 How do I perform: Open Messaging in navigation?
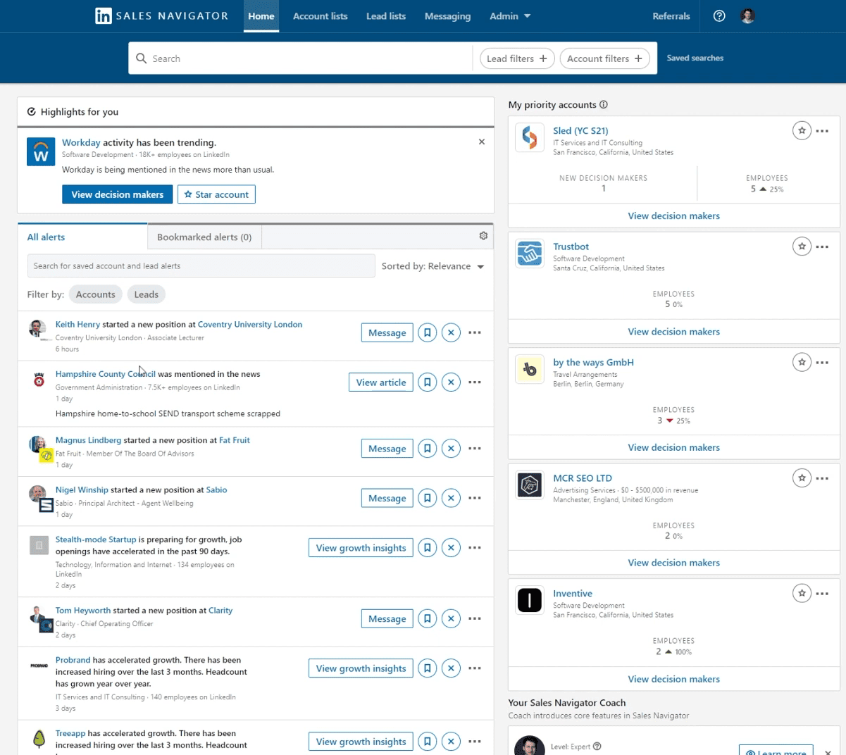point(447,15)
